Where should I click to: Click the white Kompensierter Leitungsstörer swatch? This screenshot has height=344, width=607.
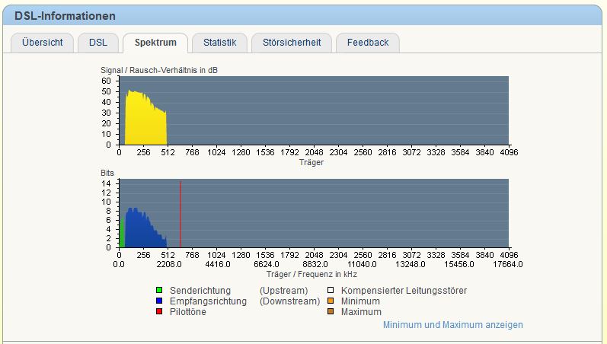point(331,291)
